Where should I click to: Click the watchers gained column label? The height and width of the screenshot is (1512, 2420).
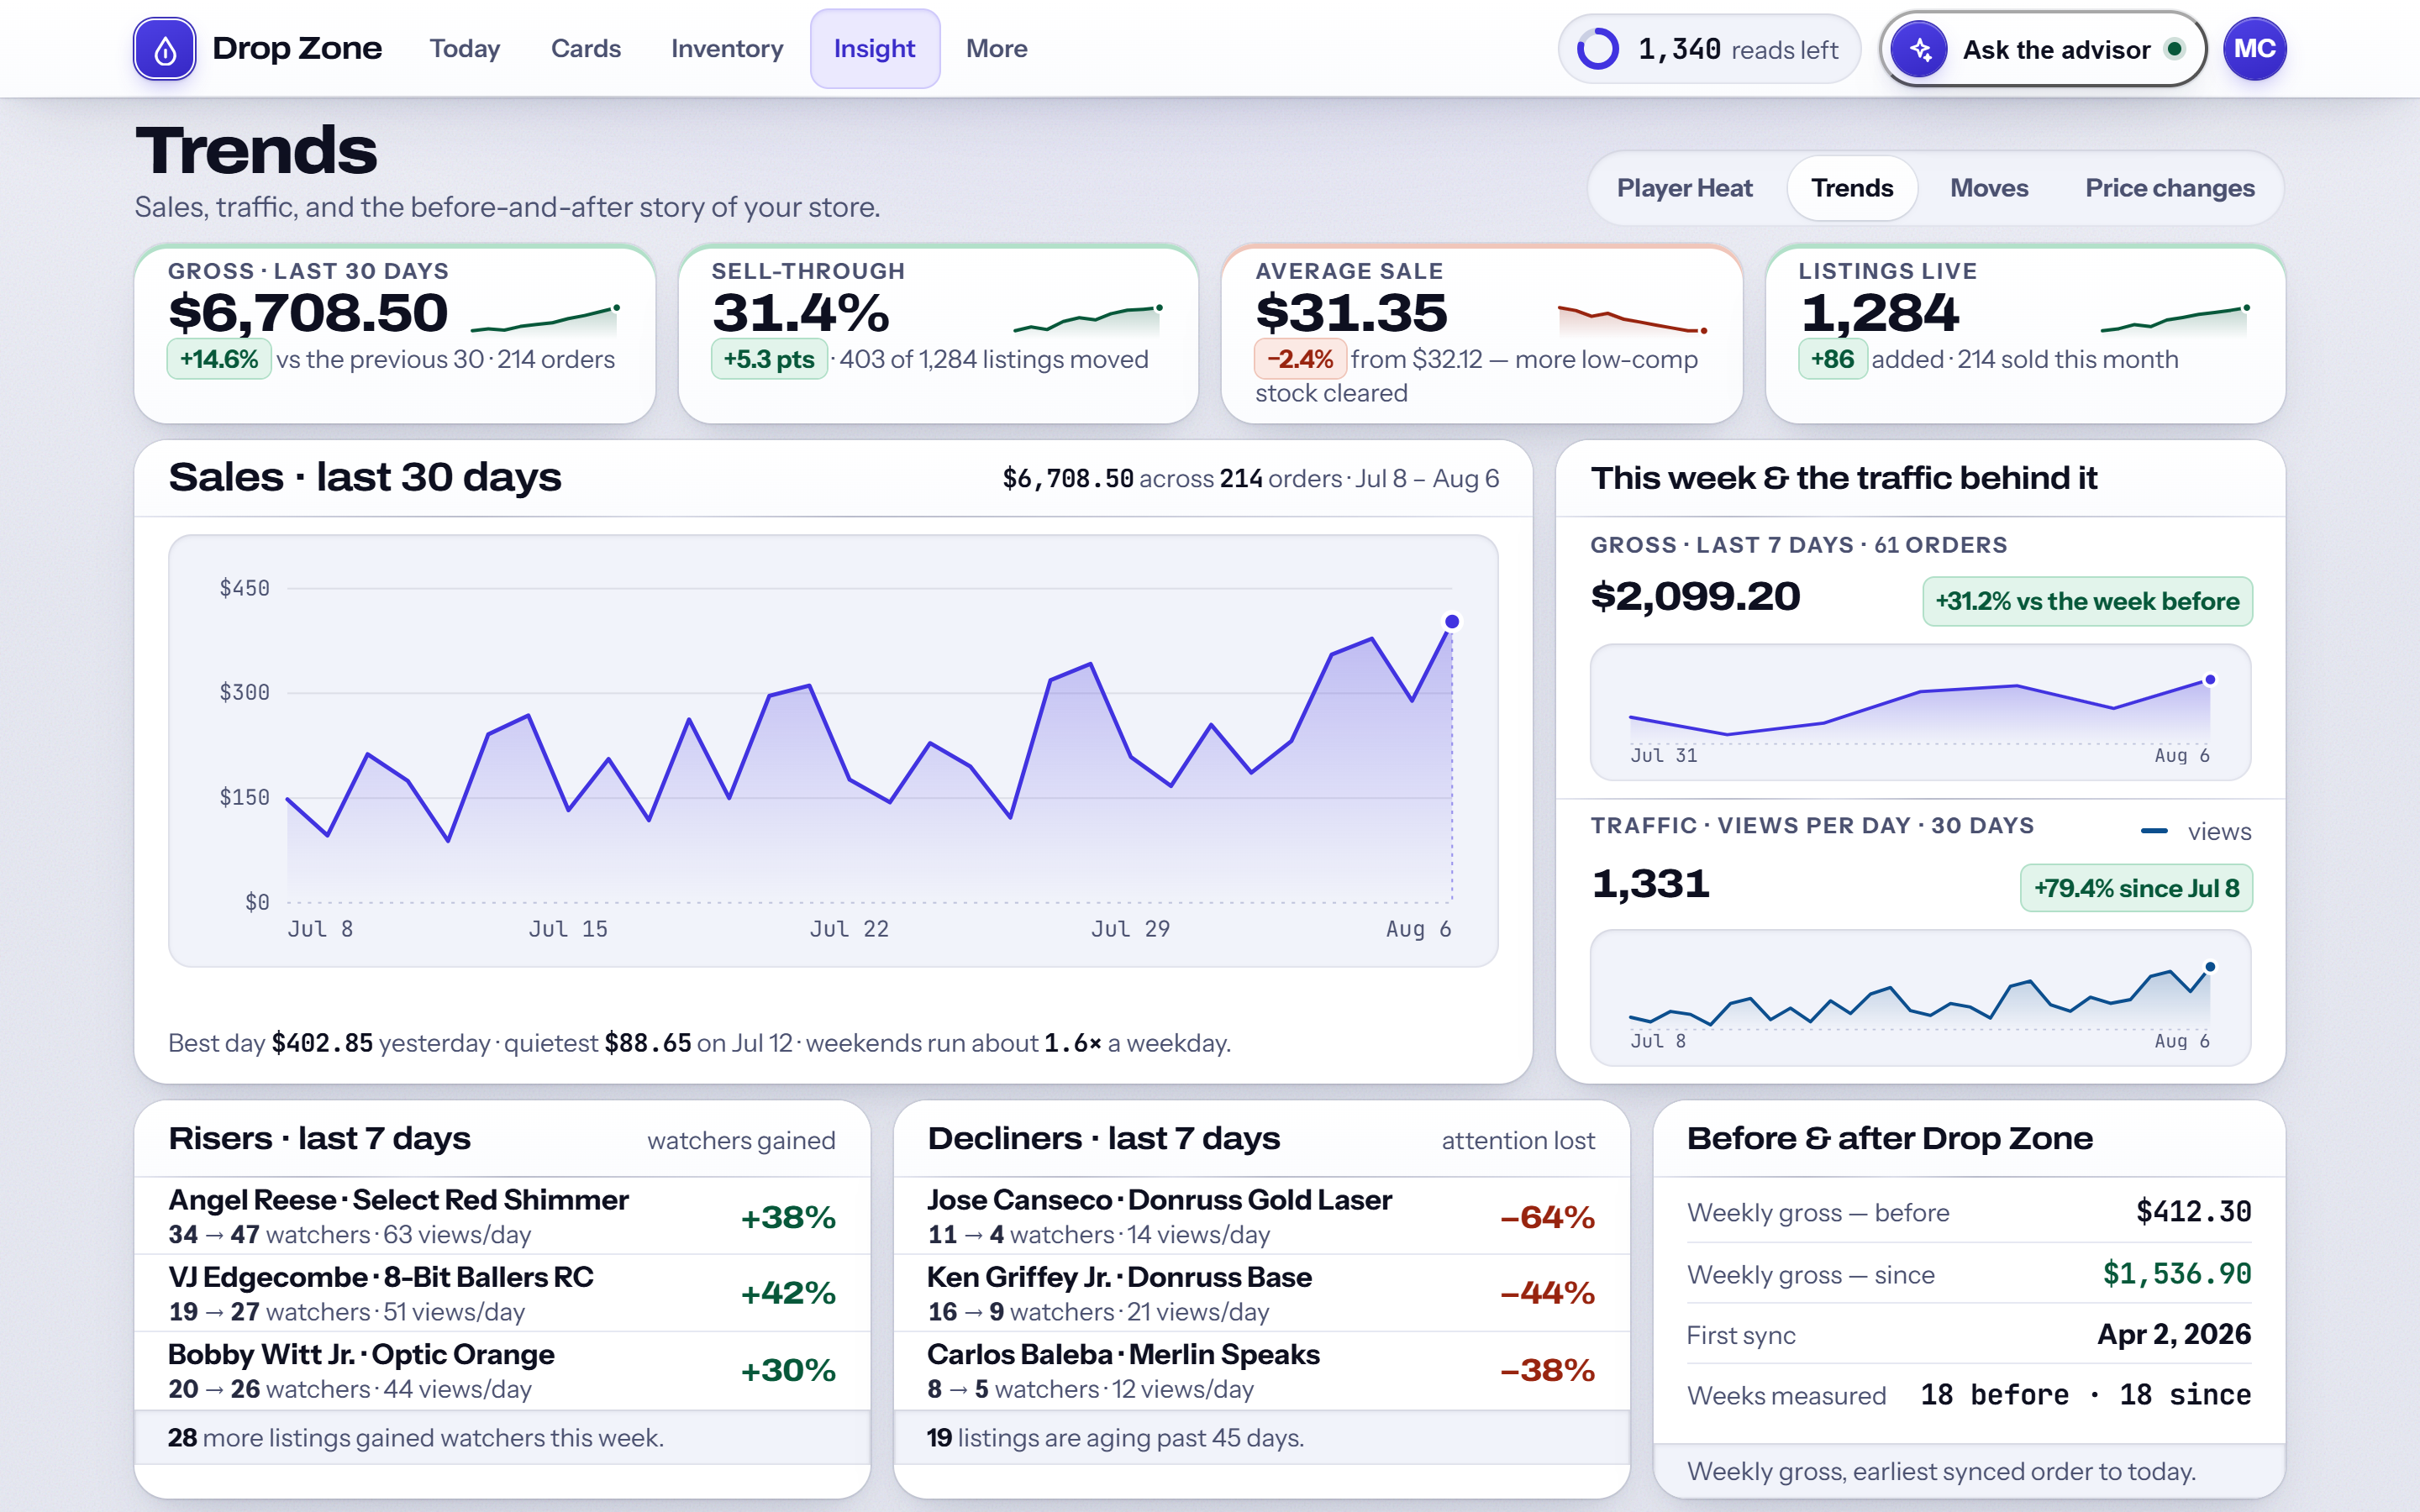click(x=741, y=1141)
